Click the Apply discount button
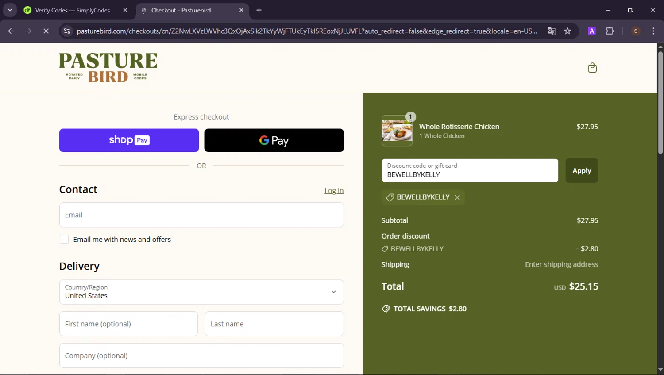 click(582, 170)
